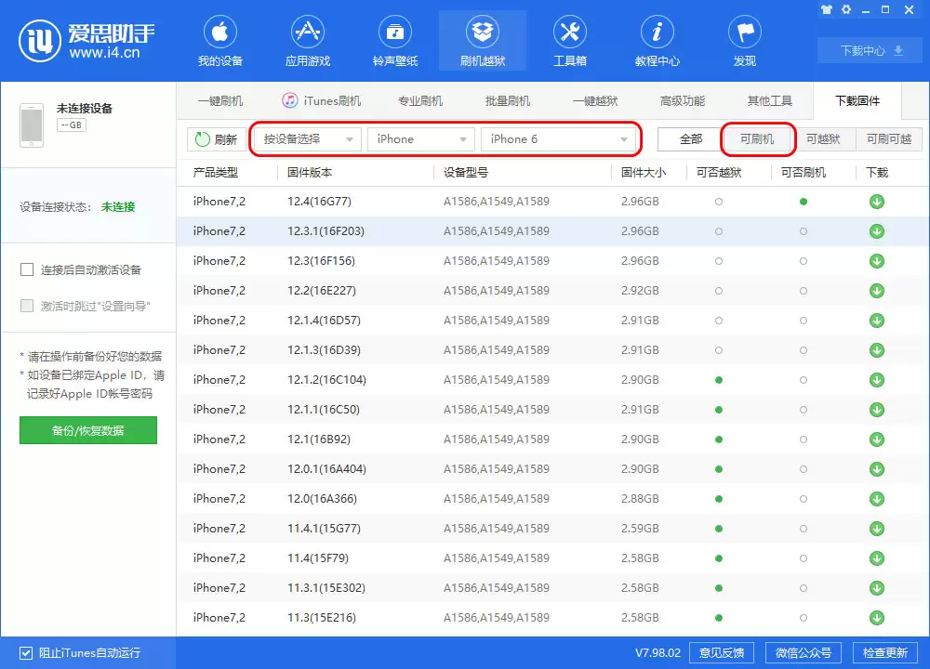Click the disconnected device phone thumbnail
This screenshot has height=669, width=930.
pyautogui.click(x=32, y=125)
